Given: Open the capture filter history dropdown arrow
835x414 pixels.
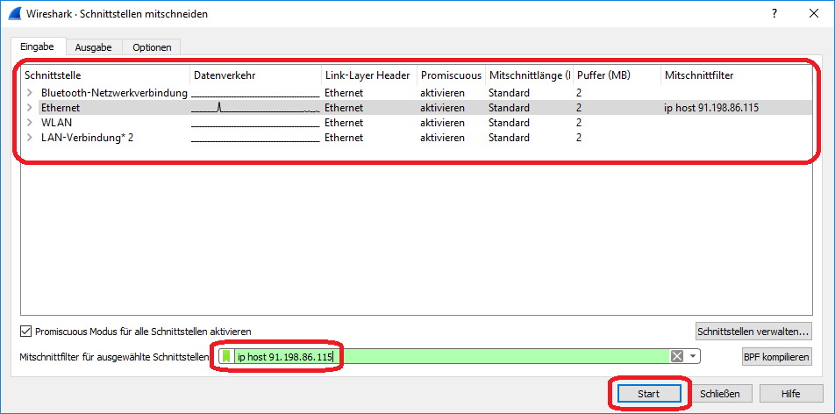Looking at the screenshot, I should coord(692,356).
